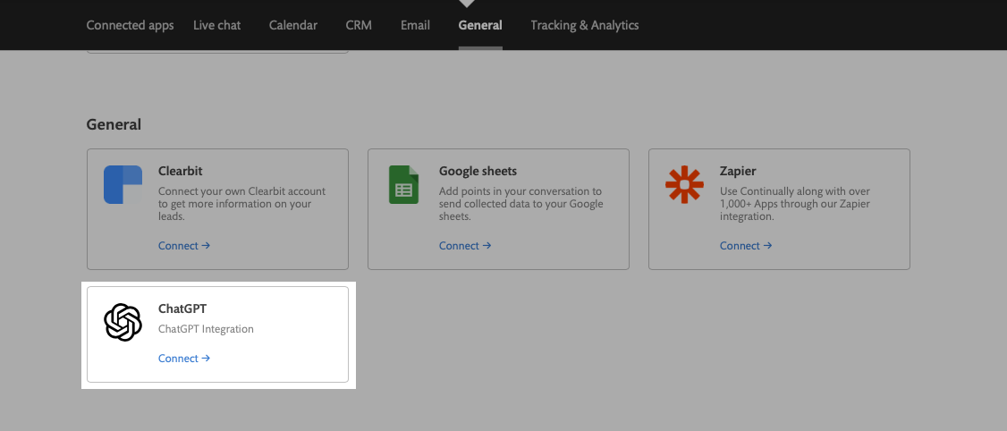The height and width of the screenshot is (431, 1007).
Task: Open the Email tab
Action: click(x=415, y=25)
